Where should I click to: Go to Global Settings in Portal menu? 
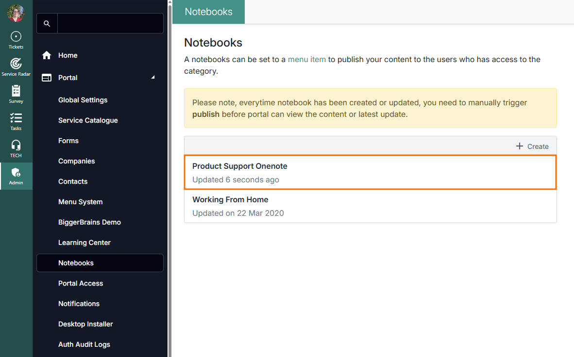83,100
